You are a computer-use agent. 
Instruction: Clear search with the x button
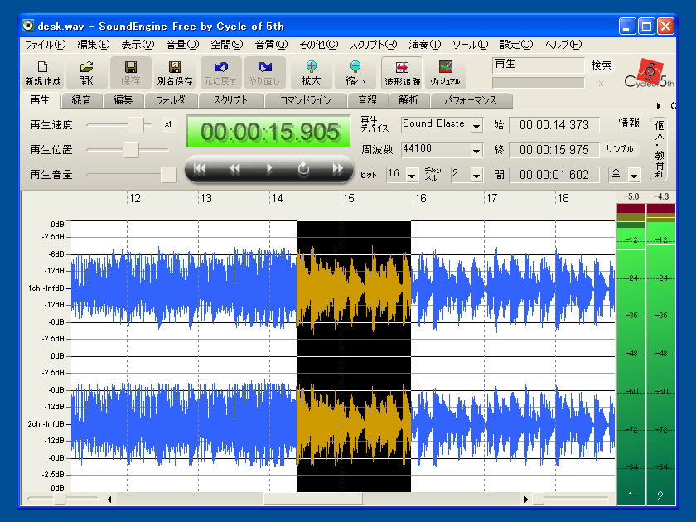pyautogui.click(x=601, y=84)
